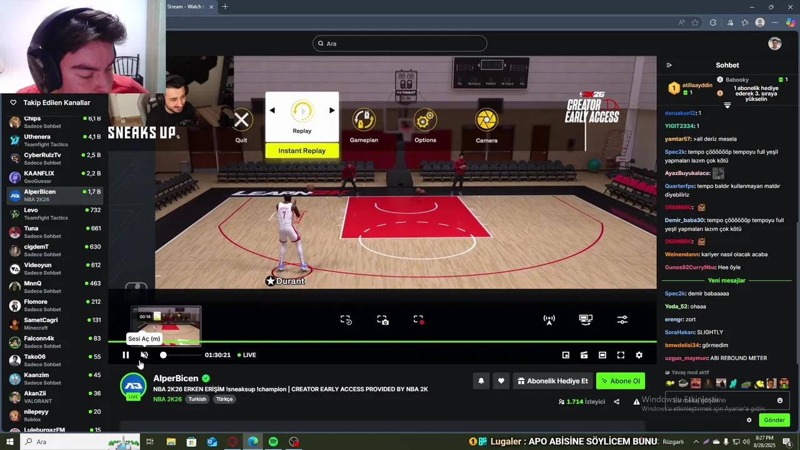Open the overlay adjustment sliders icon
800x450 pixels.
coord(622,319)
